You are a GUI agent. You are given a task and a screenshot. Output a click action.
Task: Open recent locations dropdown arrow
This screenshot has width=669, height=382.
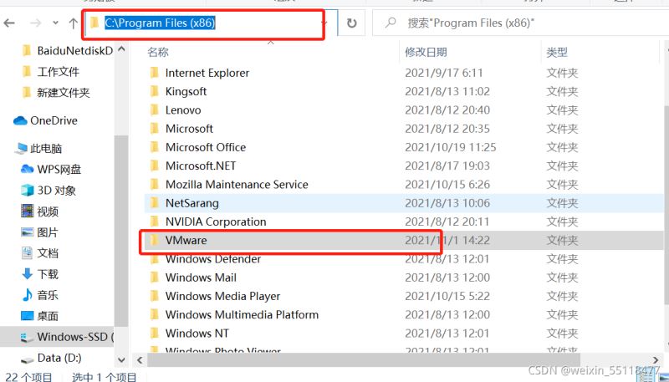(x=55, y=23)
